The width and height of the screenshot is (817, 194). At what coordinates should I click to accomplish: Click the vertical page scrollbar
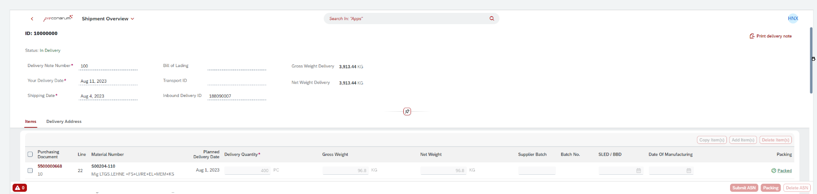pos(811,60)
